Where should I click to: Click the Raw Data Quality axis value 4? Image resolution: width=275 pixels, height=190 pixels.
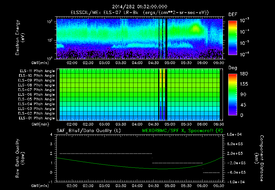click(51, 135)
